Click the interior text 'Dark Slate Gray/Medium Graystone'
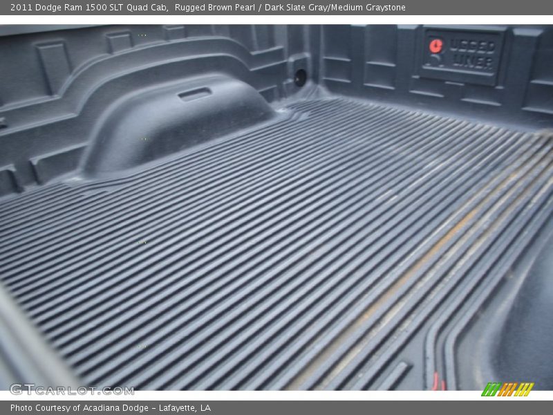The width and height of the screenshot is (553, 415). tap(335, 8)
